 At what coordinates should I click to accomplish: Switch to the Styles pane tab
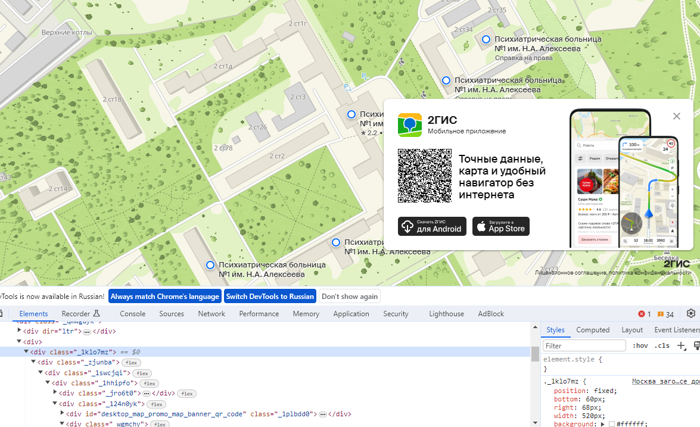(x=555, y=330)
